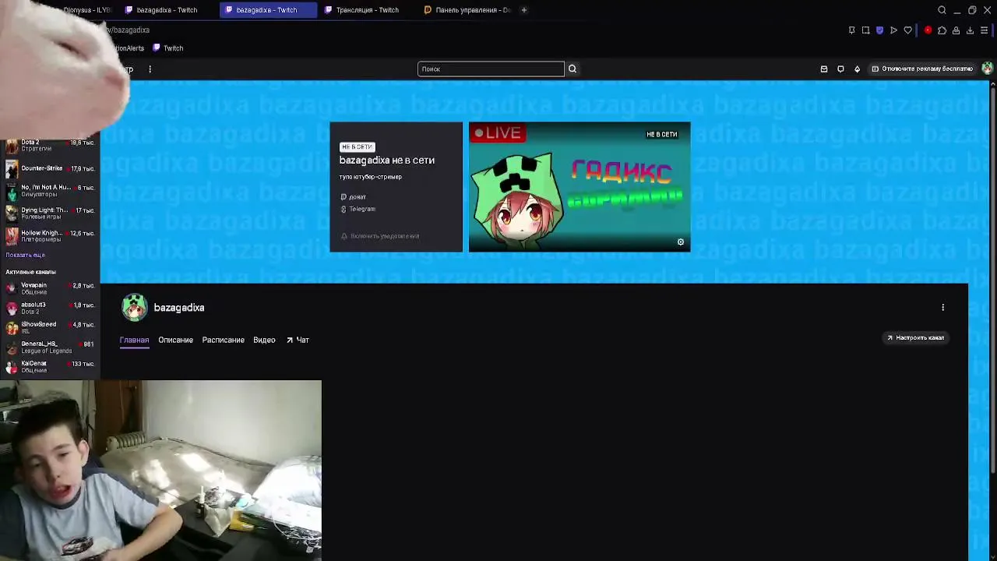Open the browser downloads icon

click(970, 30)
